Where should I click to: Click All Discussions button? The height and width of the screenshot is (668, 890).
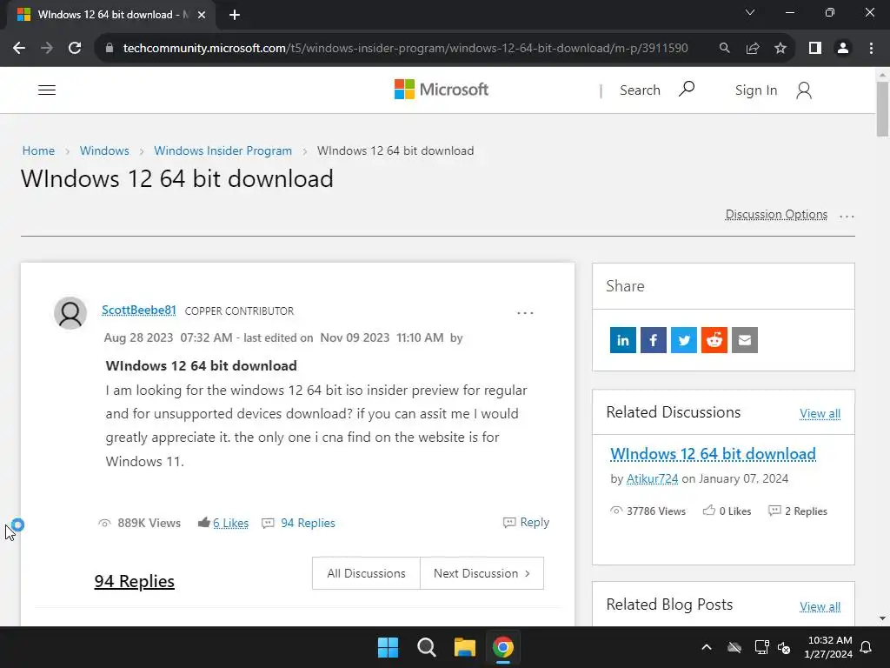pyautogui.click(x=366, y=573)
